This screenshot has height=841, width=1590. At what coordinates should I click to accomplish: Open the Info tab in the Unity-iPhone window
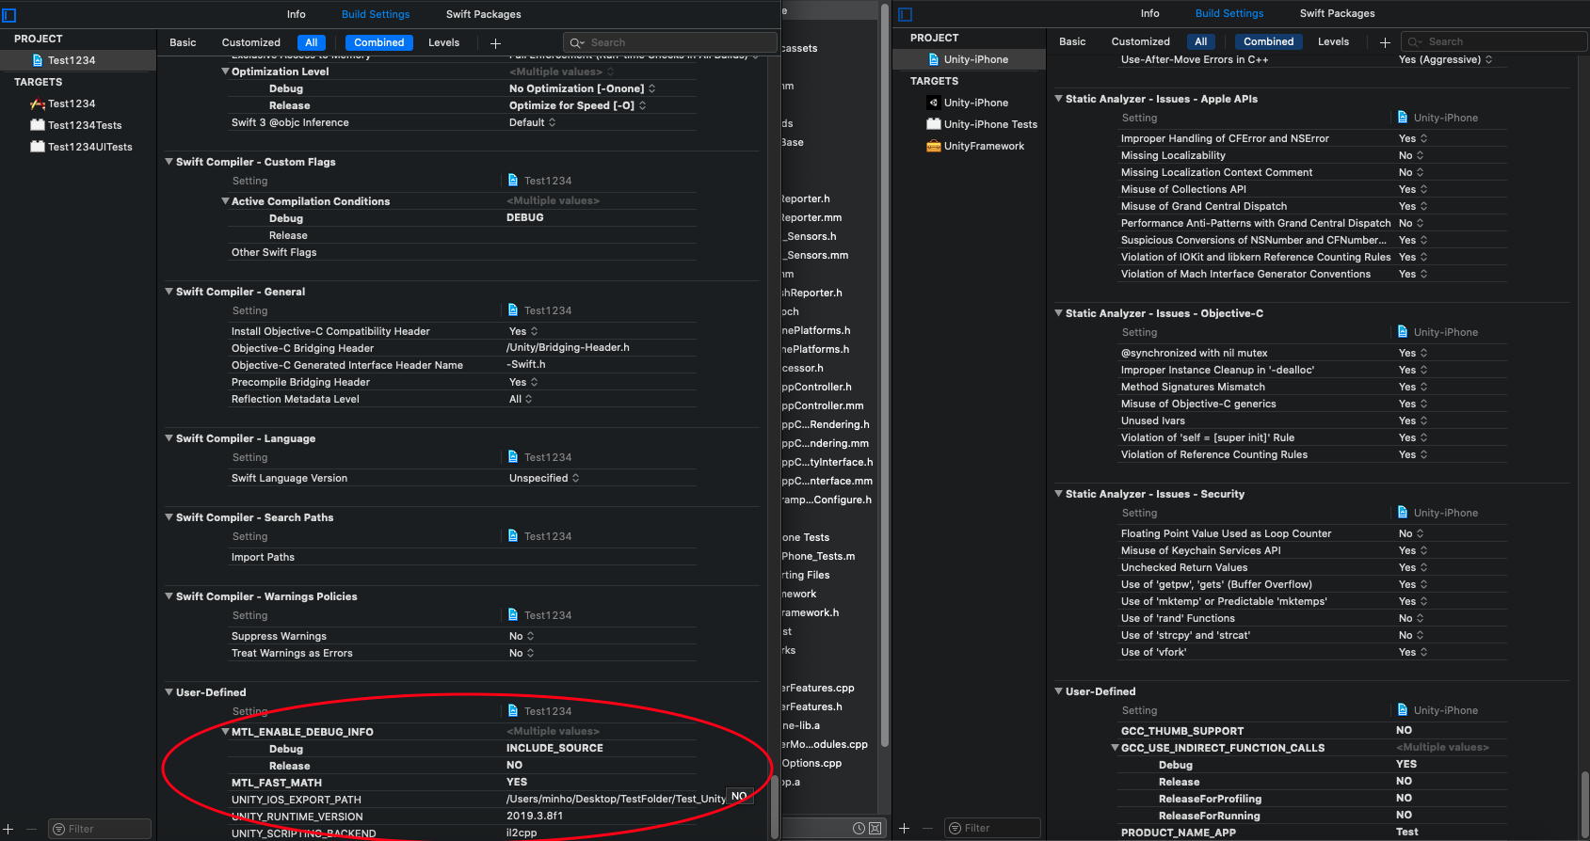[1150, 13]
